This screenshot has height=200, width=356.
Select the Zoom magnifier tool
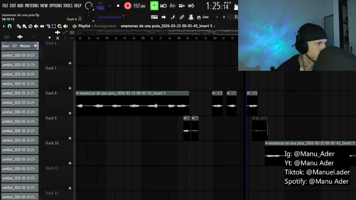coord(60,26)
